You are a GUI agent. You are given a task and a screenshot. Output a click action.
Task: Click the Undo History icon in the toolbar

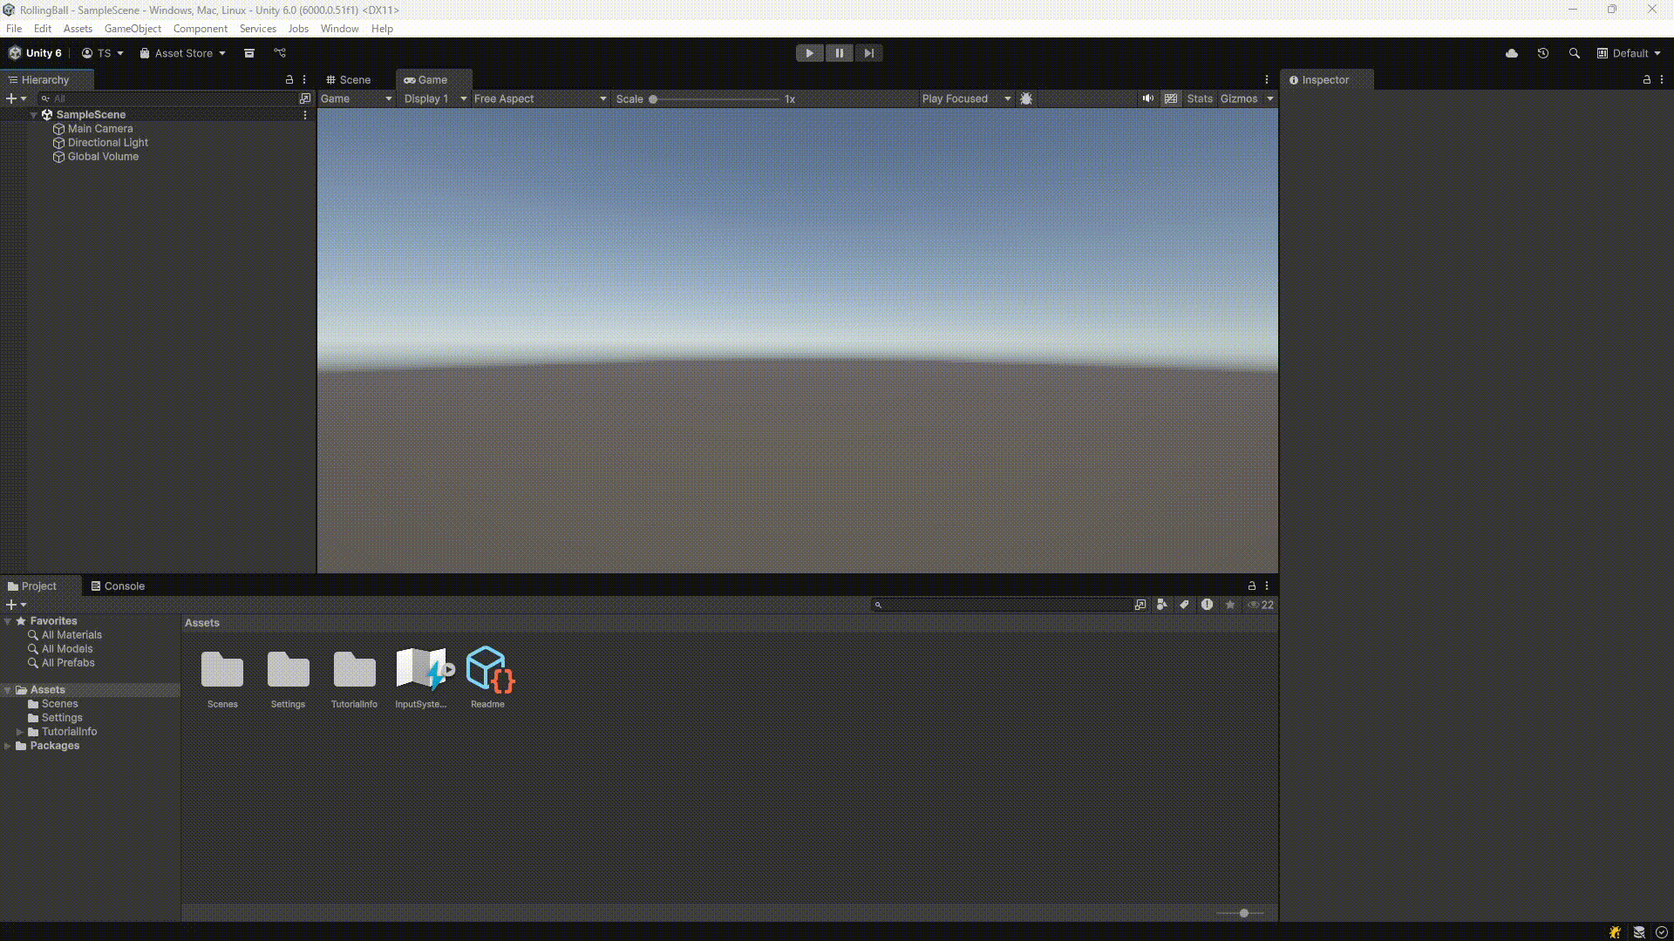coord(1543,53)
